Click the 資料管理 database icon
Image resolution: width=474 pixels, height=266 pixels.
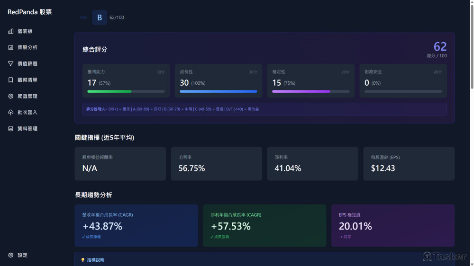(x=10, y=129)
